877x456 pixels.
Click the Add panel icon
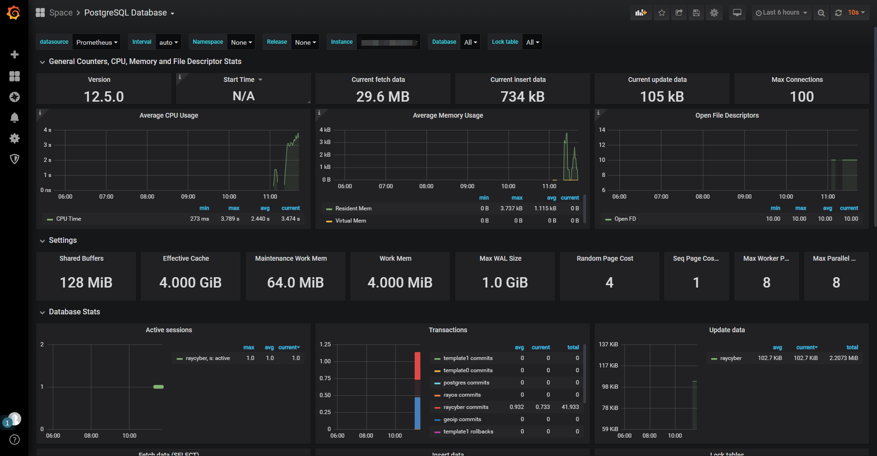[x=641, y=13]
